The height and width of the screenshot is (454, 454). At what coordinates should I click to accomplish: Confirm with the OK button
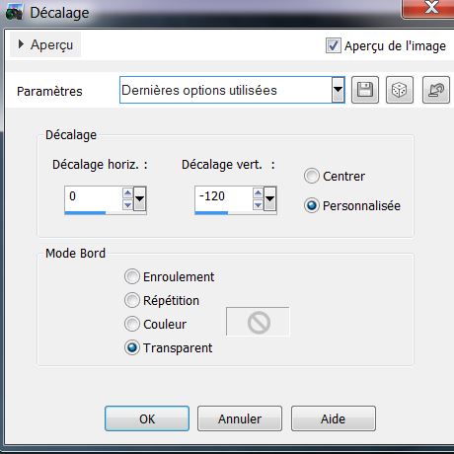[147, 418]
